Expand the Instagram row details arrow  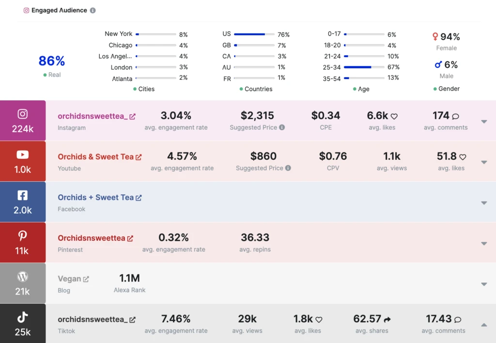[x=484, y=122]
